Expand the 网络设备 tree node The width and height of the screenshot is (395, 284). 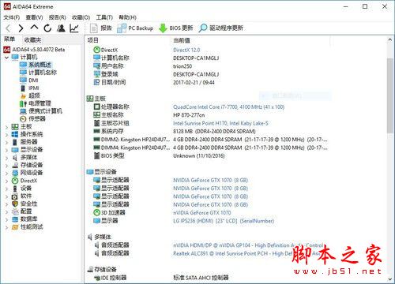coord(6,174)
